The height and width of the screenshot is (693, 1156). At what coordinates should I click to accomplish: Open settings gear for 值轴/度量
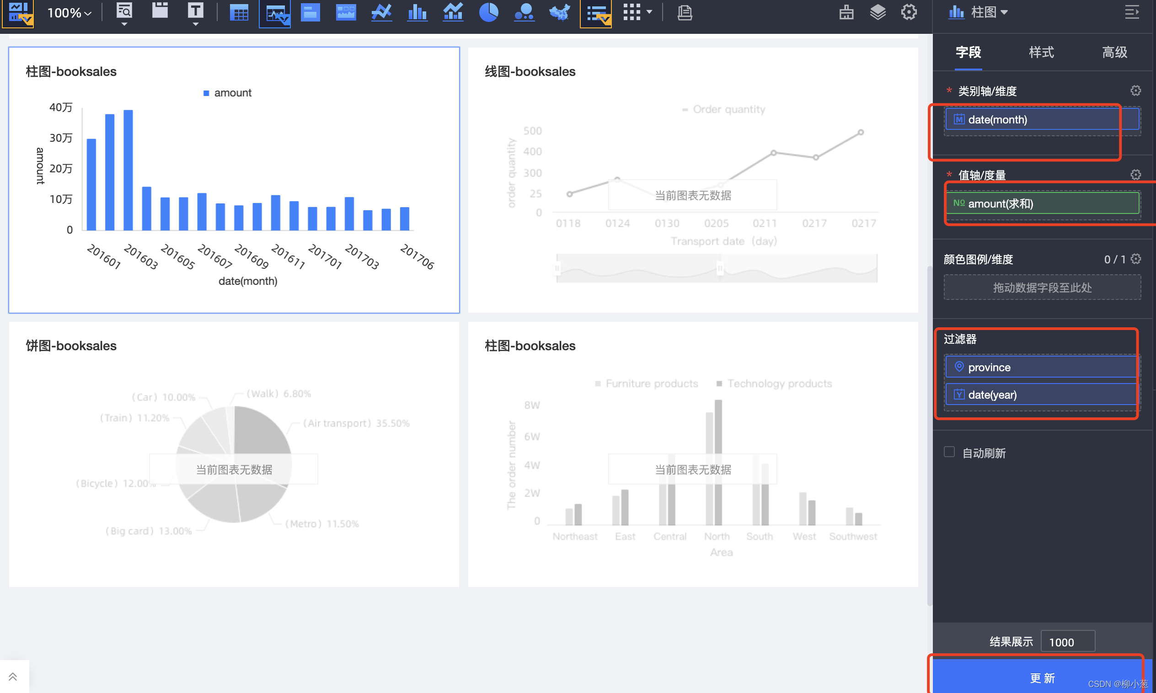coord(1135,175)
